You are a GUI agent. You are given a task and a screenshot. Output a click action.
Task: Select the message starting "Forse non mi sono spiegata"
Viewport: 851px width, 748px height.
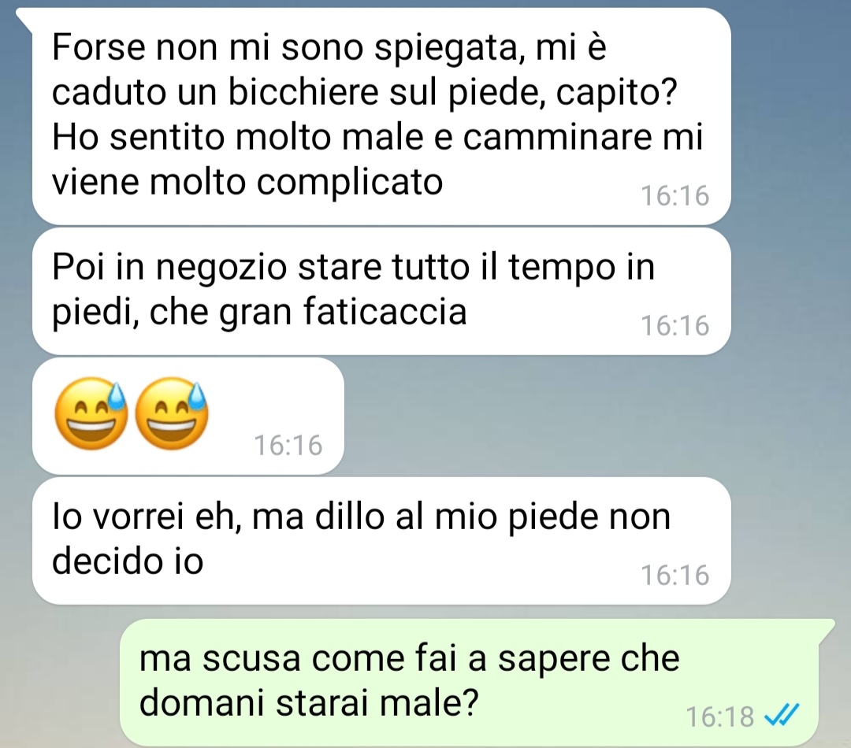coord(381,116)
